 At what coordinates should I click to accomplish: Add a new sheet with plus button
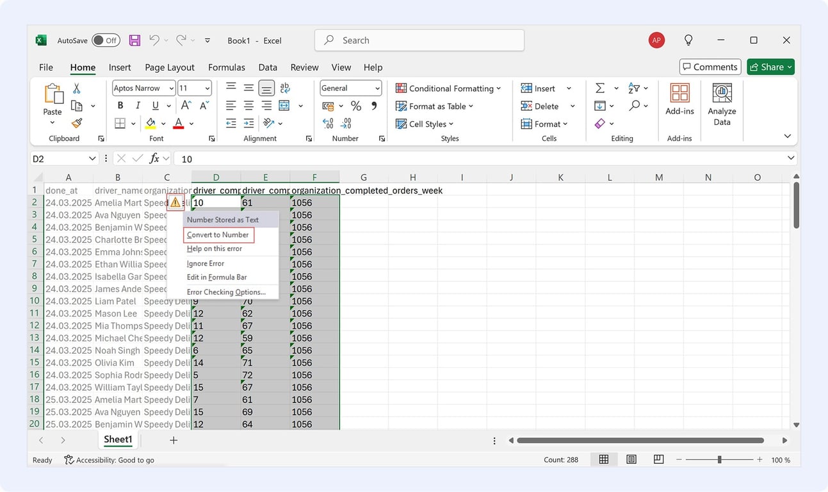[x=174, y=440]
